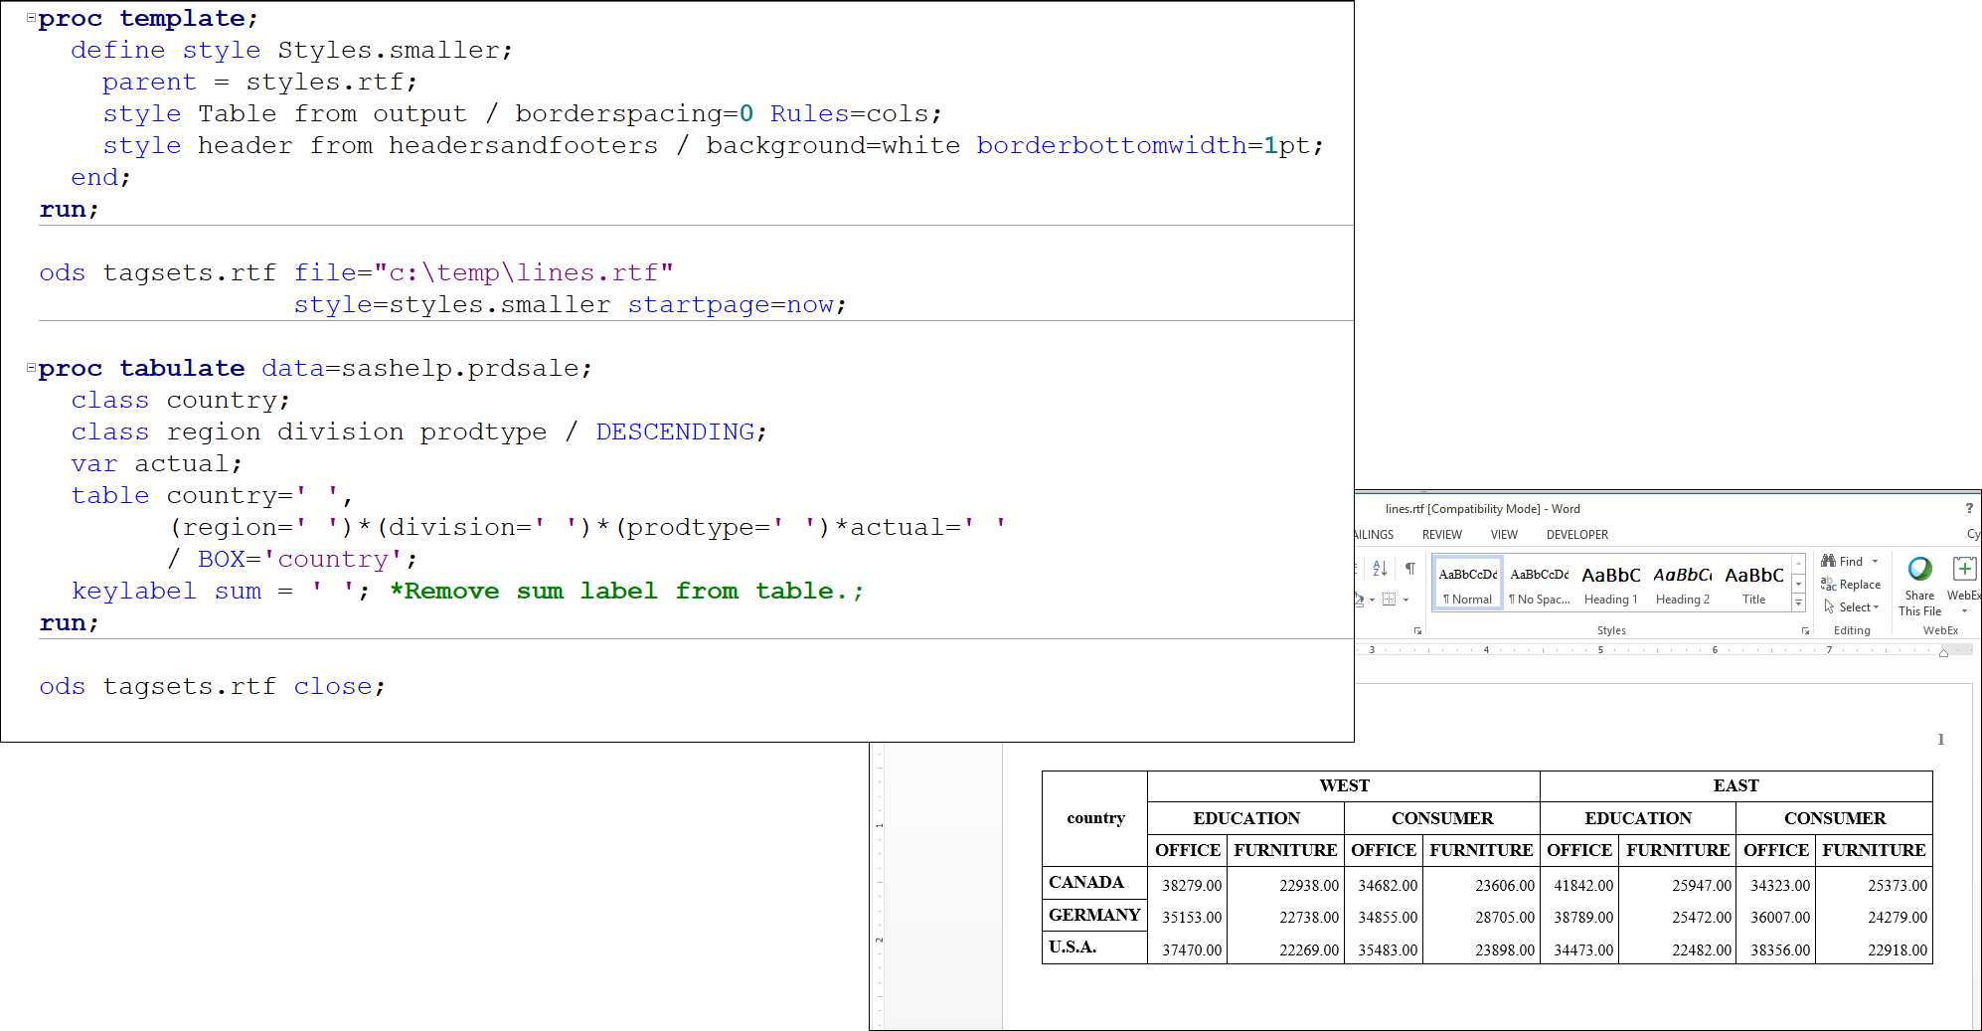
Task: Click the Find binoculars icon
Action: tap(1828, 561)
